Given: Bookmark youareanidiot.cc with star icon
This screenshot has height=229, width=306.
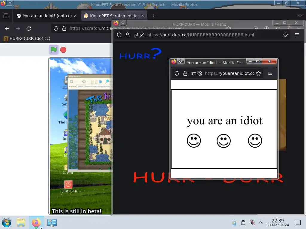Looking at the screenshot, I should pyautogui.click(x=258, y=73).
